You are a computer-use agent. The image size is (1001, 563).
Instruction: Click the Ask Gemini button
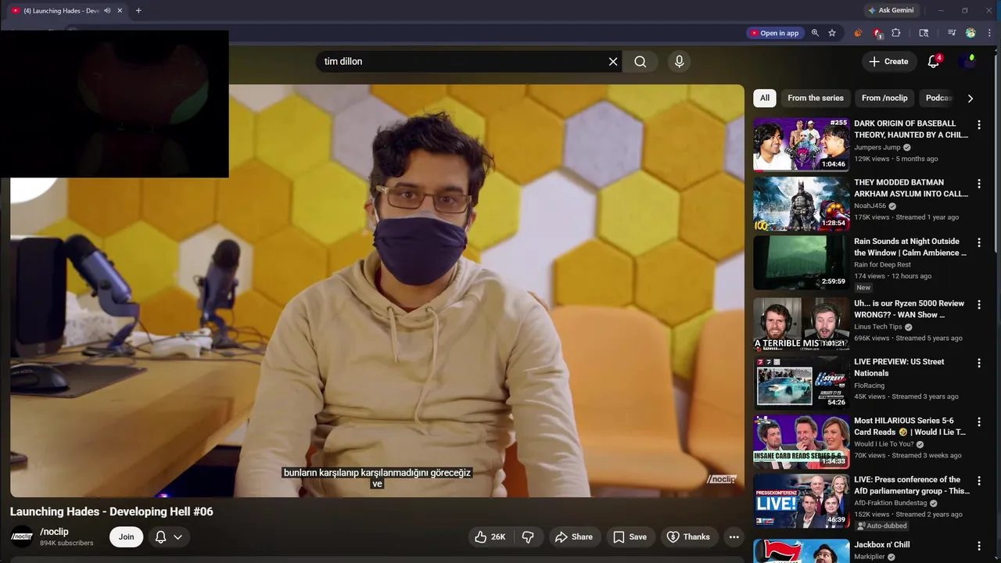click(x=890, y=11)
